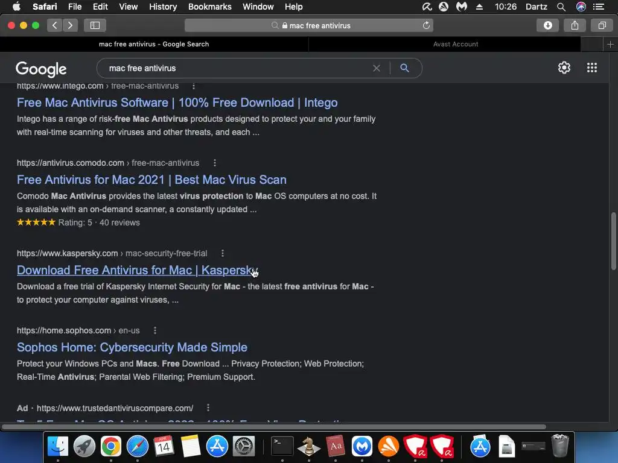
Task: Click the vertical page scrollbar thumb
Action: [x=613, y=241]
